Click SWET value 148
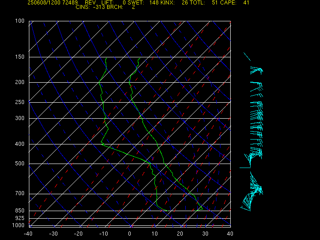320x240 pixels. click(154, 3)
